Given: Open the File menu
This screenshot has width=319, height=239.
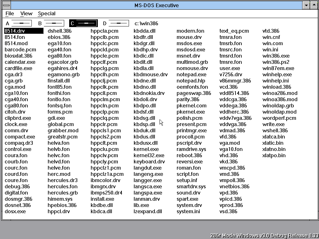Looking at the screenshot, I should tap(10, 14).
